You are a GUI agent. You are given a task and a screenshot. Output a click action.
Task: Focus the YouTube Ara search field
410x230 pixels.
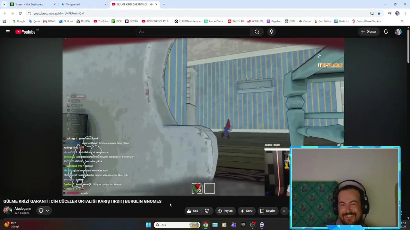click(193, 32)
